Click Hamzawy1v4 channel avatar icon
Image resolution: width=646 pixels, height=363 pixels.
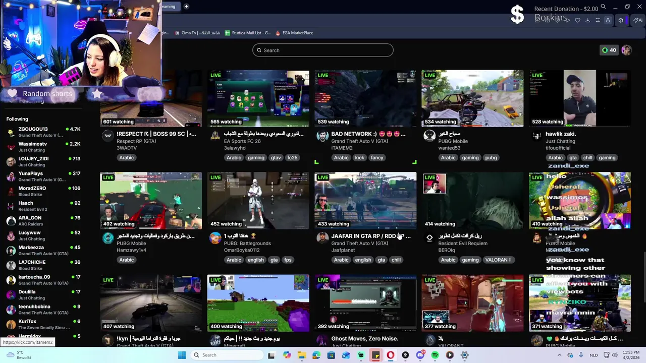point(107,238)
